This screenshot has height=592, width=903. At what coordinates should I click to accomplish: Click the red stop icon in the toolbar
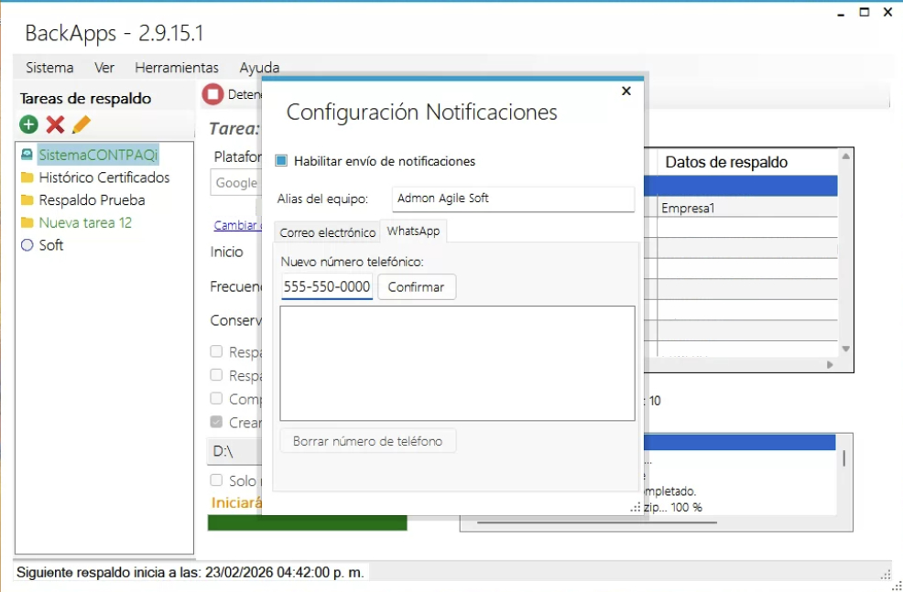[x=212, y=94]
